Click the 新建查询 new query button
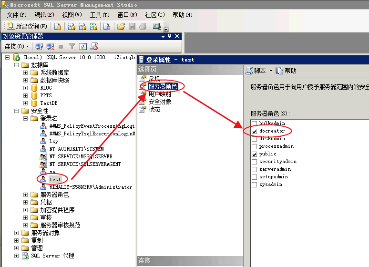 click(27, 26)
